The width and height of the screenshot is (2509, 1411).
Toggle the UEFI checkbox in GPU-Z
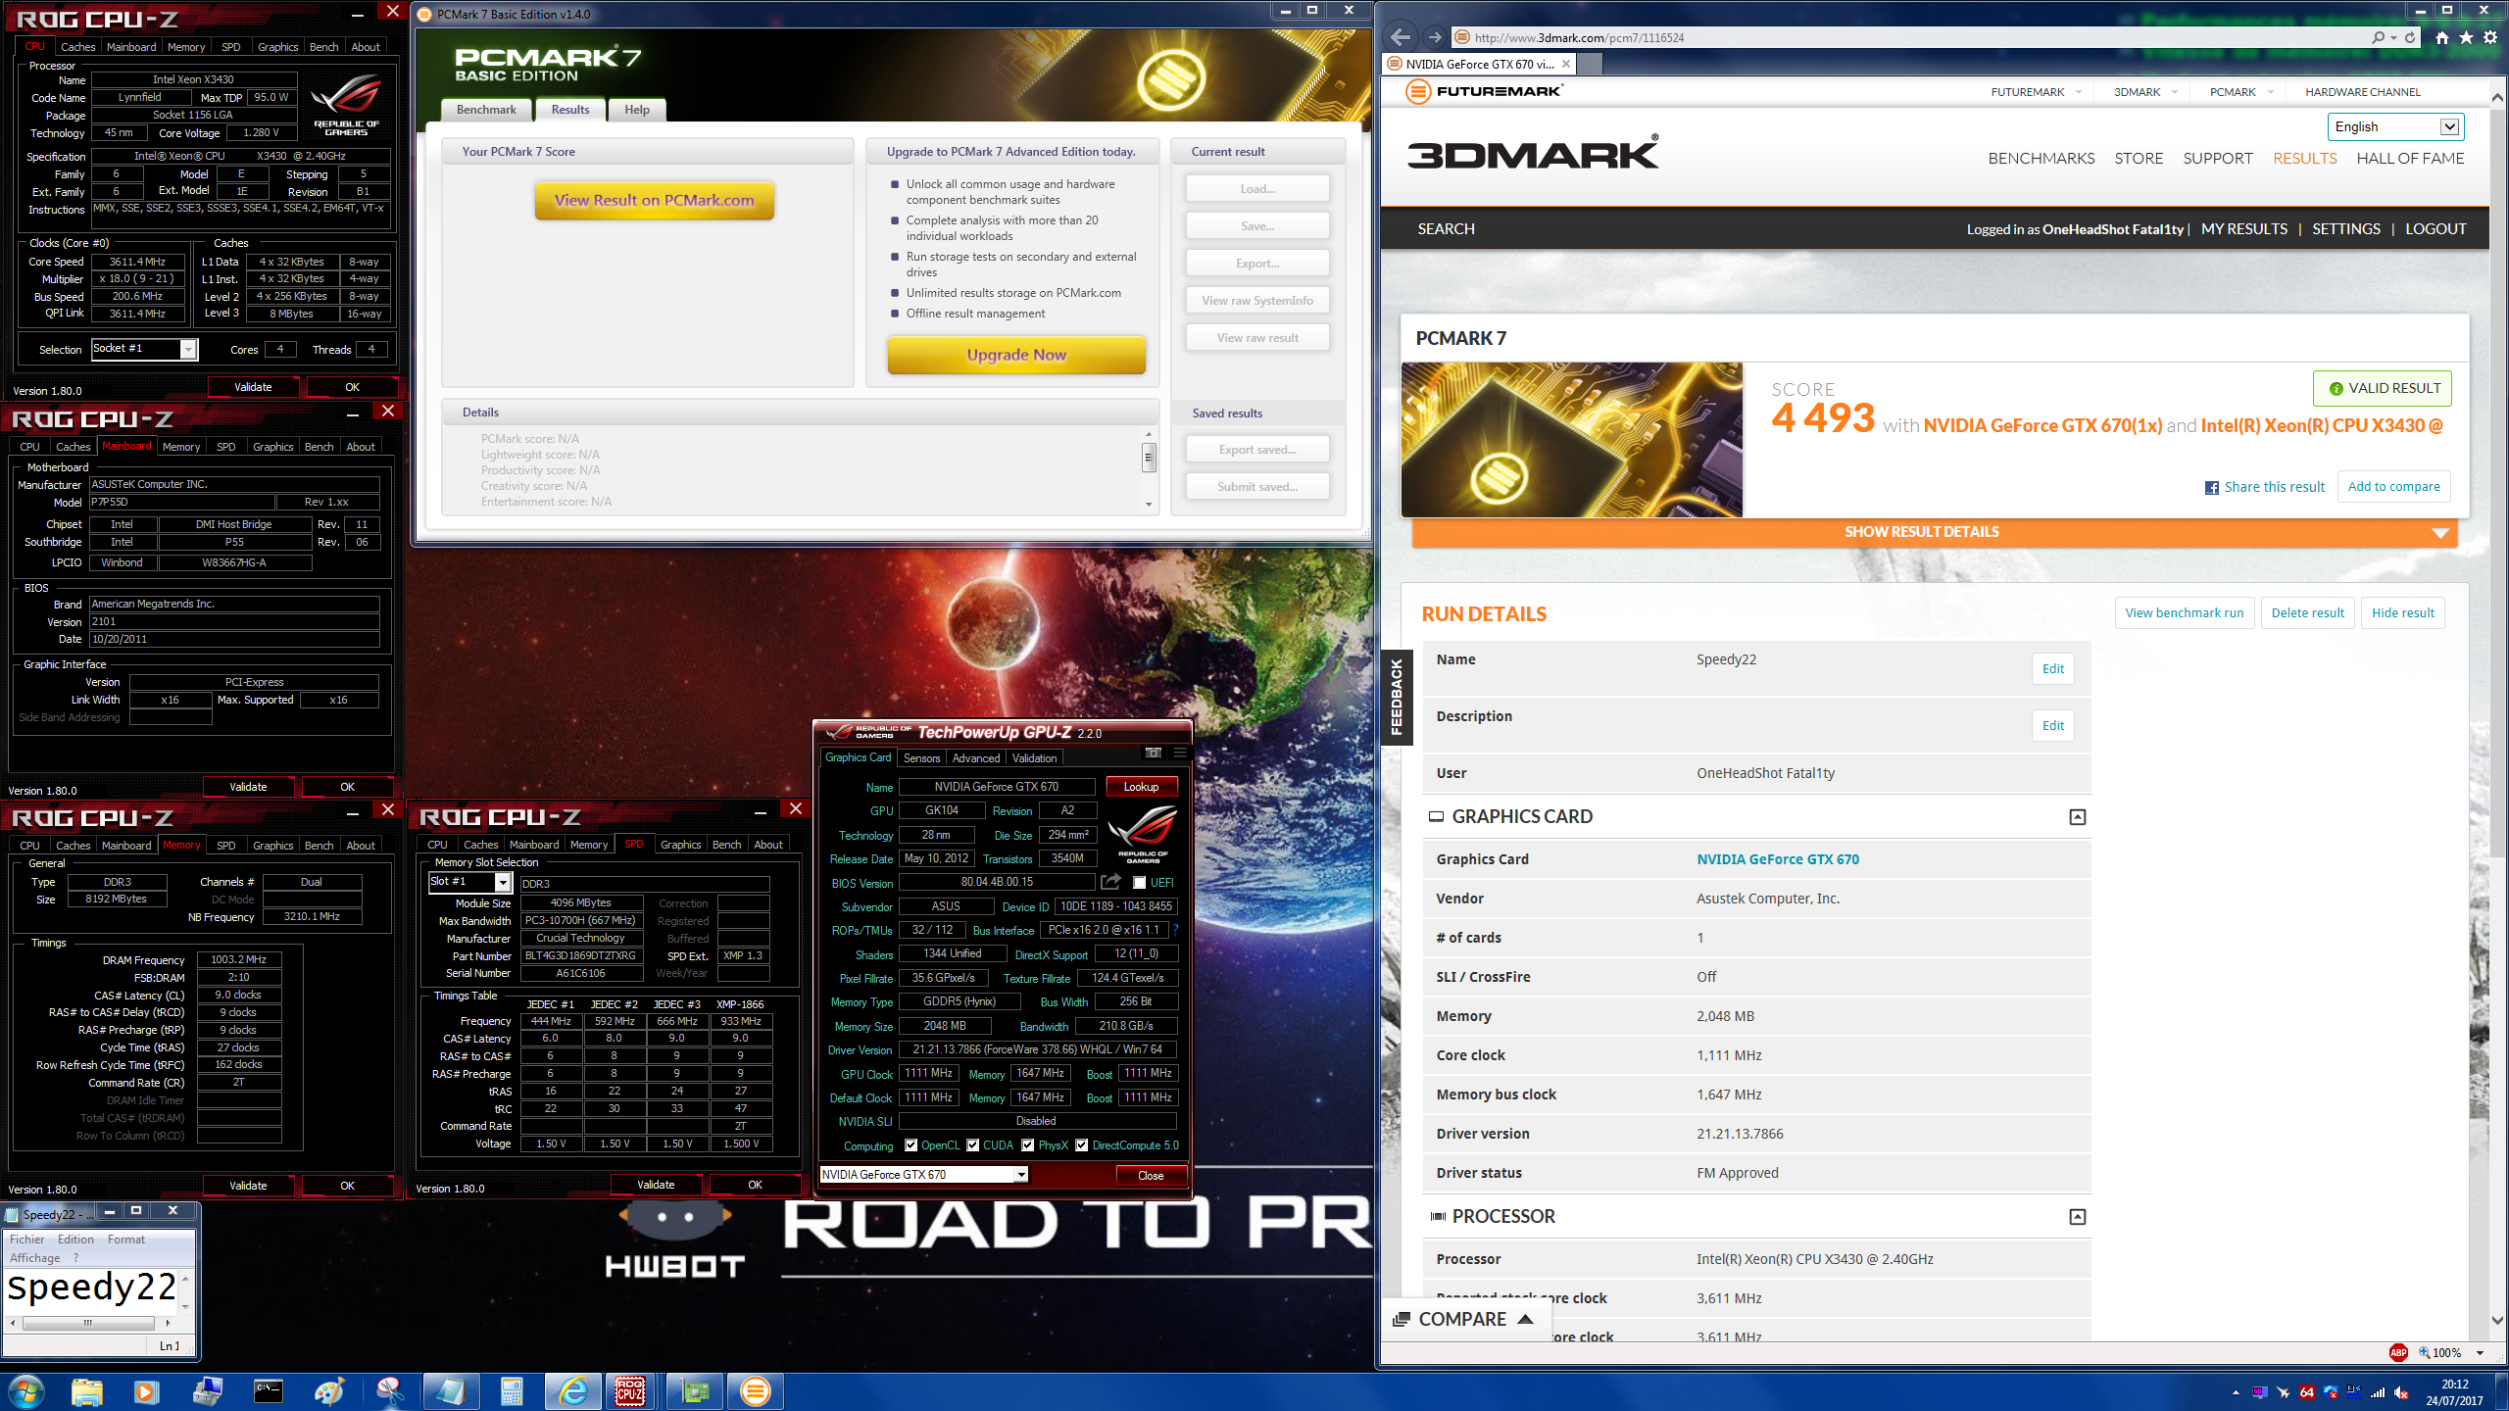coord(1139,883)
